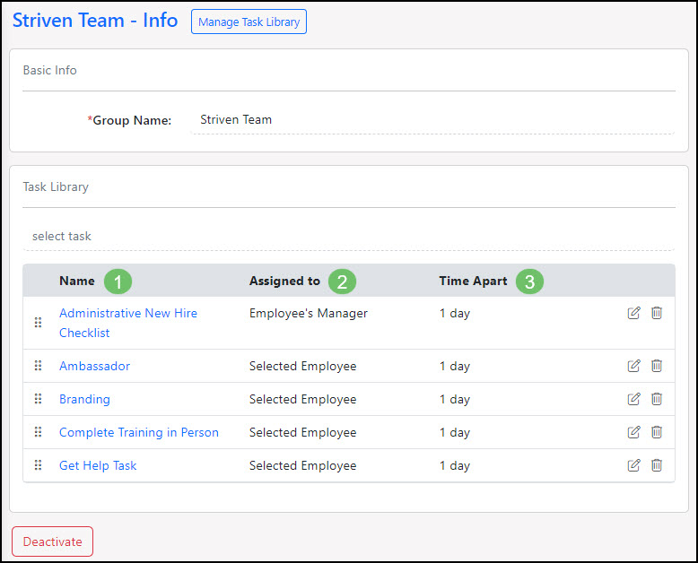Image resolution: width=698 pixels, height=563 pixels.
Task: Delete the Complete Training in Person task
Action: [x=657, y=432]
